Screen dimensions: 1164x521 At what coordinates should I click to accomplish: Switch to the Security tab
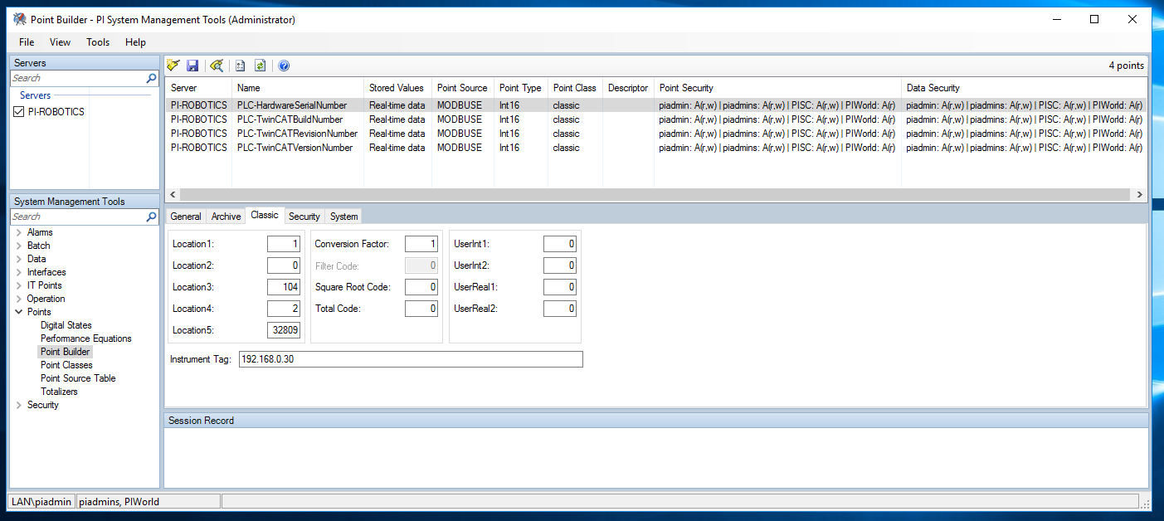point(304,217)
